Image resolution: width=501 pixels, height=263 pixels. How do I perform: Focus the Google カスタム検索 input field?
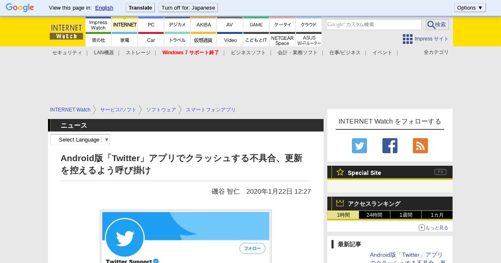(x=374, y=25)
